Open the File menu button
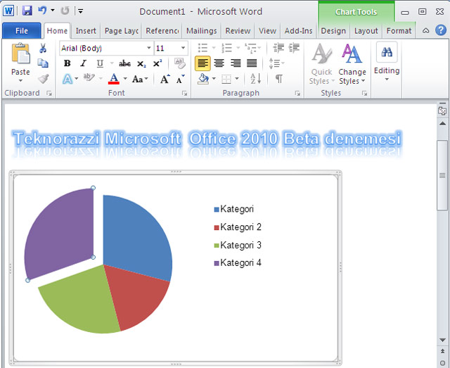 (21, 31)
